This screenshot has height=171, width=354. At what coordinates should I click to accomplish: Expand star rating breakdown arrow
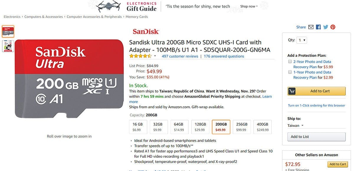[x=155, y=56]
